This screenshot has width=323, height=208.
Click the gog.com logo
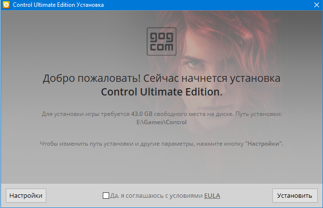click(162, 41)
